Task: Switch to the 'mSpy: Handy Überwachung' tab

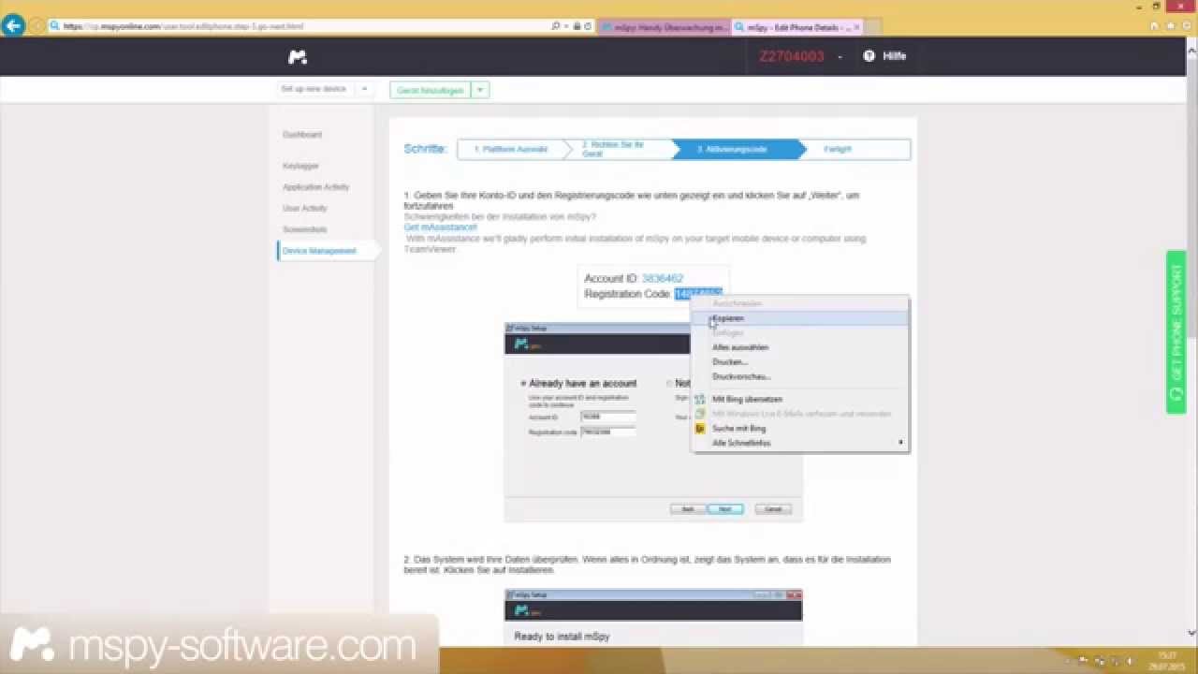Action: click(x=665, y=27)
